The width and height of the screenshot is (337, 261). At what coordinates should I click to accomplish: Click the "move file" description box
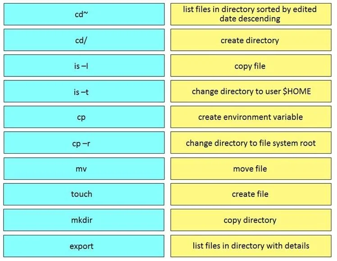251,168
